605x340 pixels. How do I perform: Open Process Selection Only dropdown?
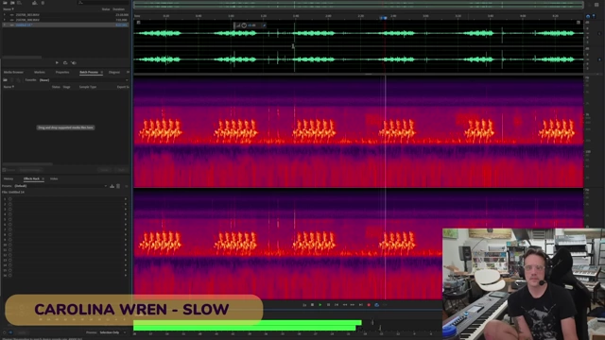pyautogui.click(x=112, y=332)
